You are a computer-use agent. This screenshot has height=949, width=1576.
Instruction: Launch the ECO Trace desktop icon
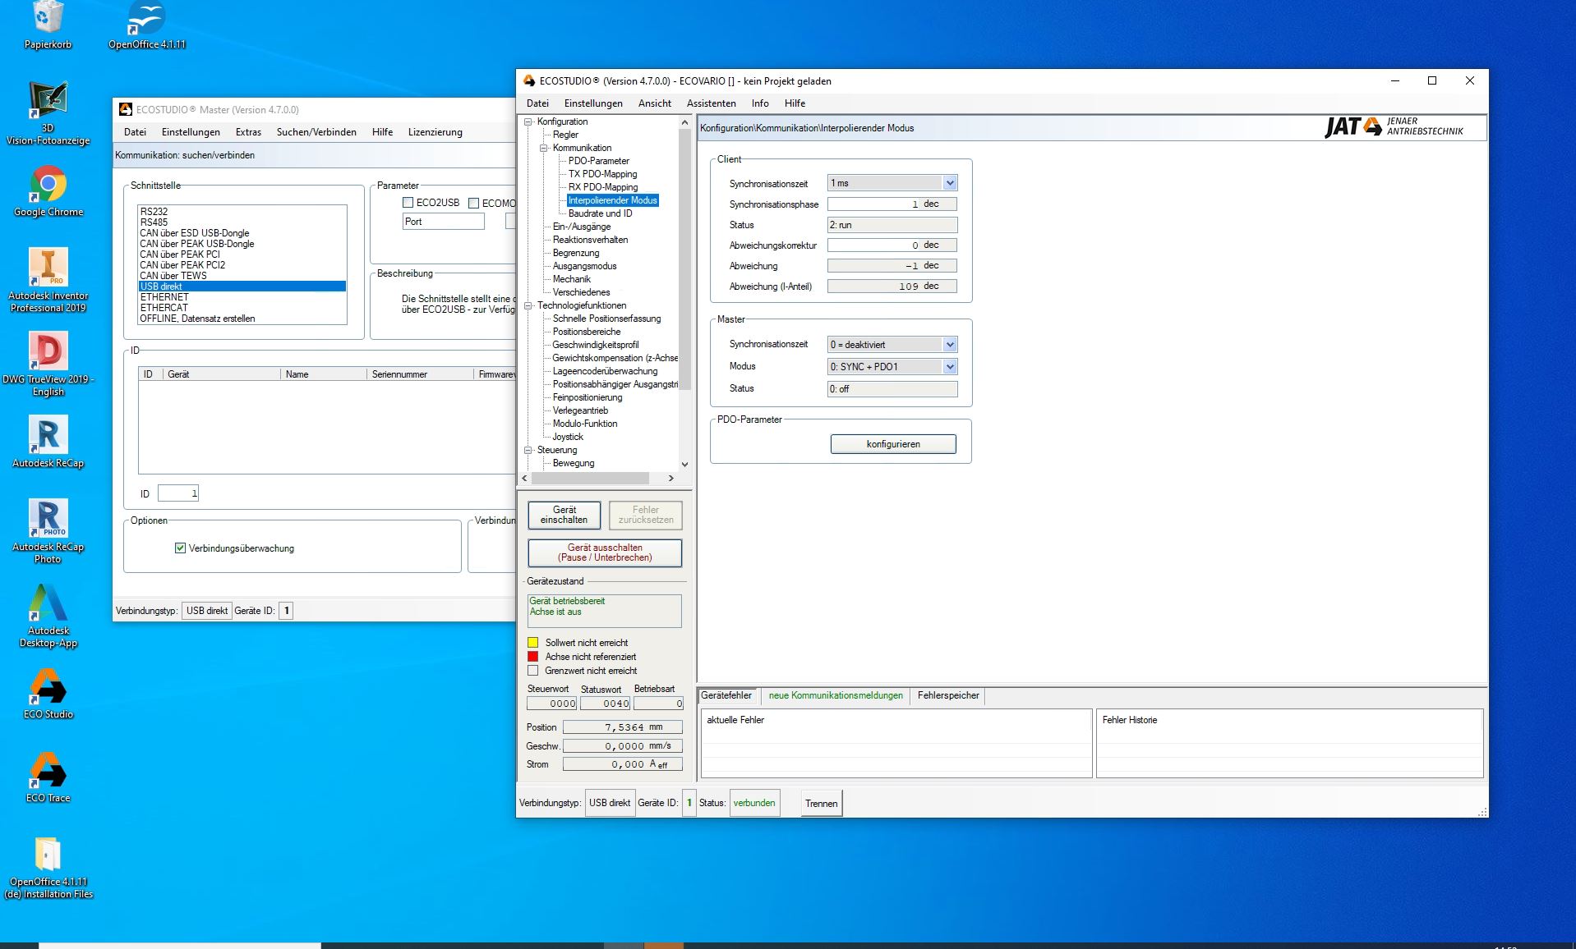pyautogui.click(x=48, y=777)
